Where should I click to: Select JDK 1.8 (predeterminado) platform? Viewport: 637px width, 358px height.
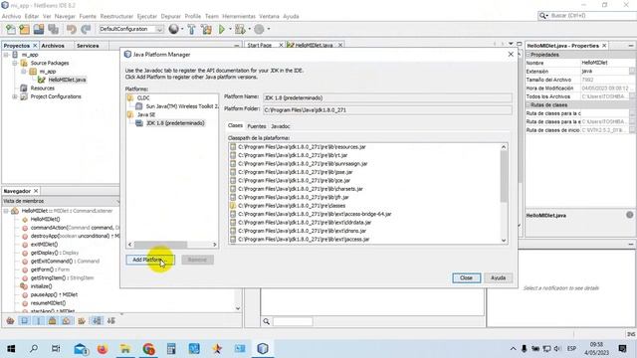(x=175, y=123)
